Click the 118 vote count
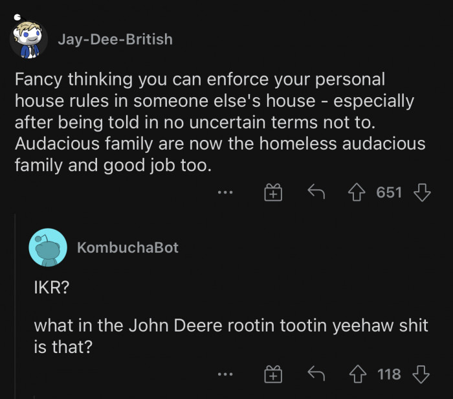The image size is (453, 399). click(x=390, y=374)
